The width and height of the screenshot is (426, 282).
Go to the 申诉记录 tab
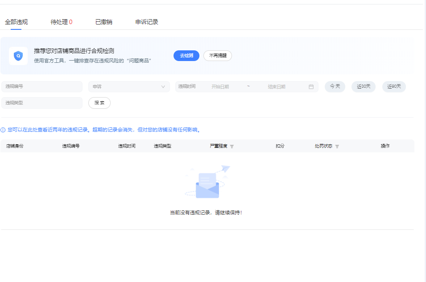tap(147, 22)
